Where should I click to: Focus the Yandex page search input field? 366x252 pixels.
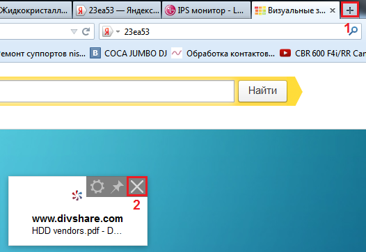(x=117, y=91)
